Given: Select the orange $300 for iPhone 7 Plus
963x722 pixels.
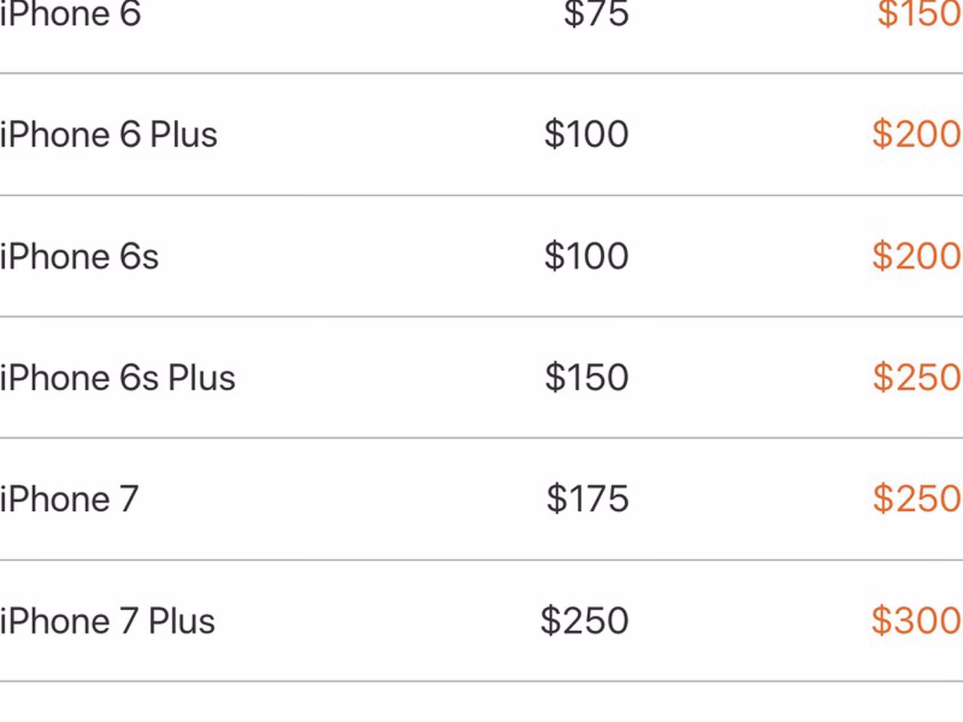Looking at the screenshot, I should click(x=916, y=621).
